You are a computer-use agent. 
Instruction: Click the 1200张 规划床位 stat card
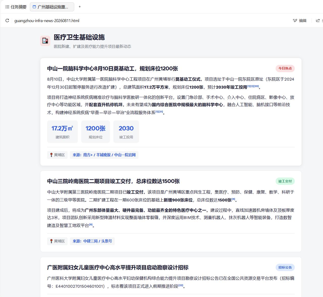[x=96, y=132]
